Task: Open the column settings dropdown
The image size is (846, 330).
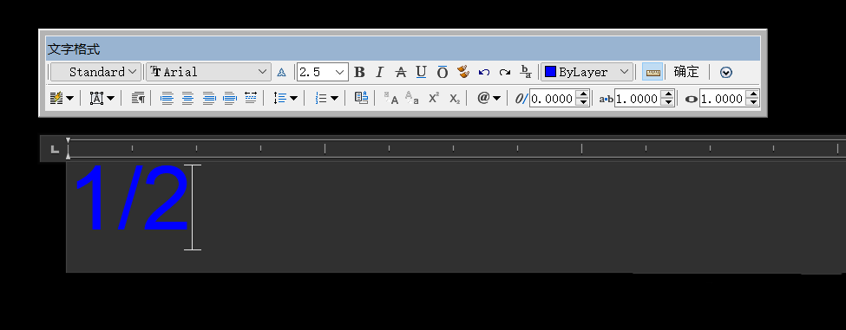Action: [62, 98]
